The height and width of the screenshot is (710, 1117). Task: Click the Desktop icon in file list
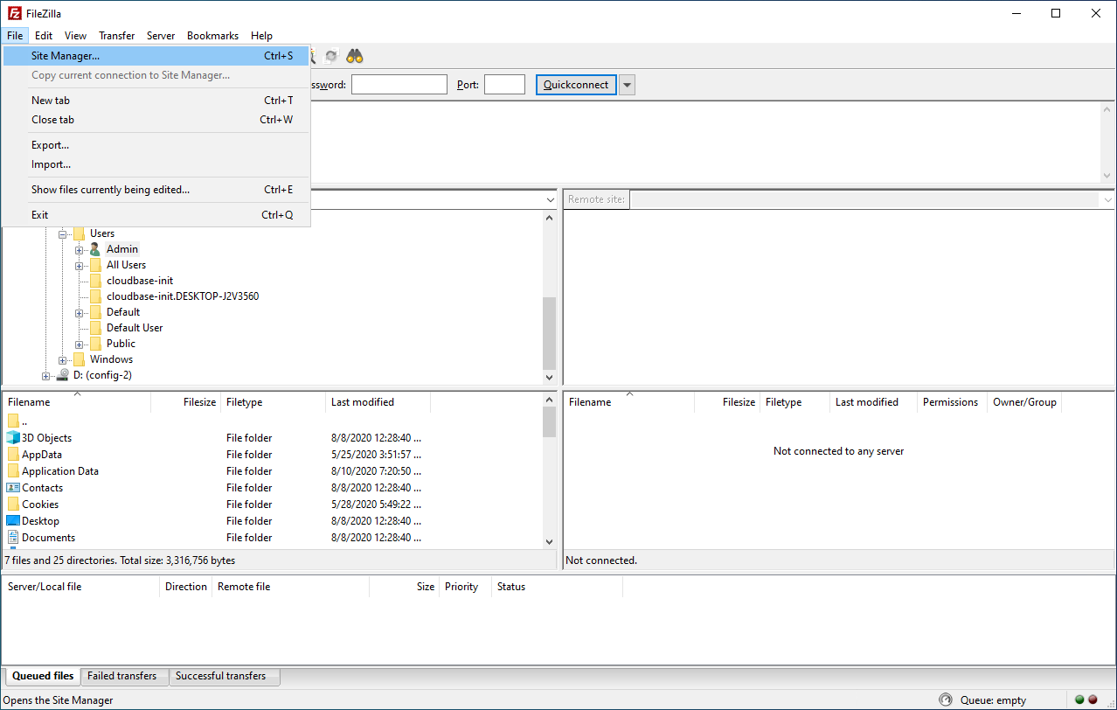(x=13, y=521)
